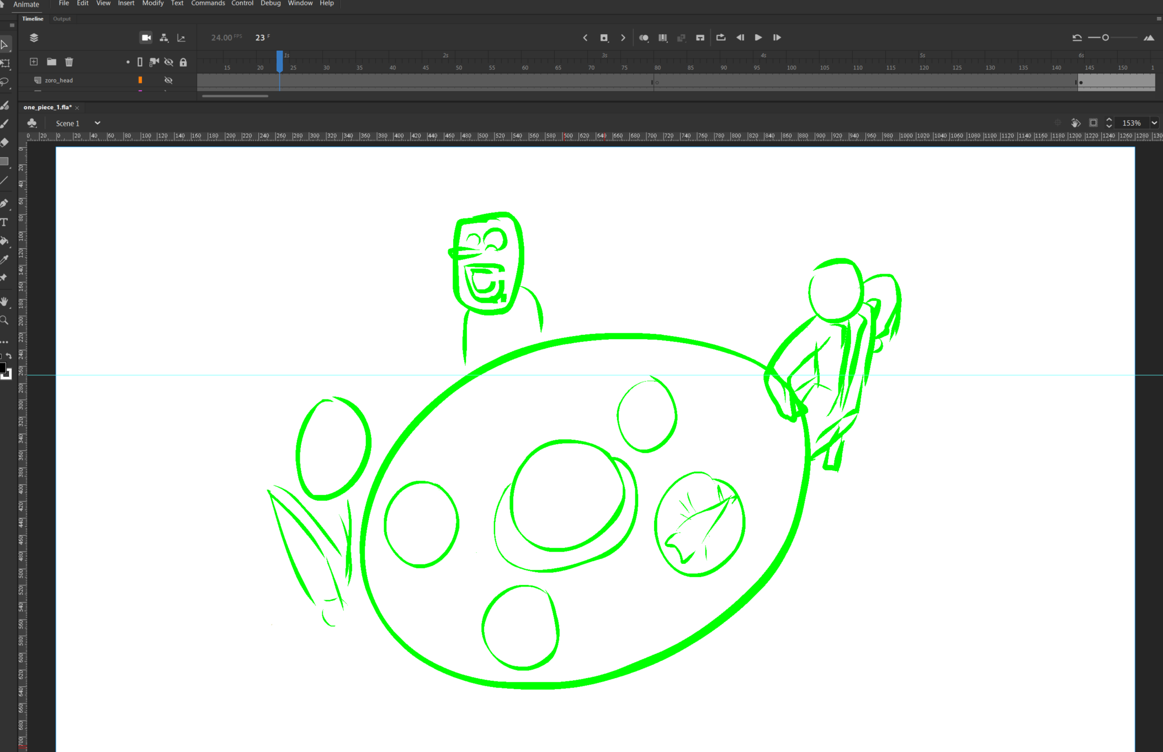Click the black stroke color swatch

click(2, 368)
